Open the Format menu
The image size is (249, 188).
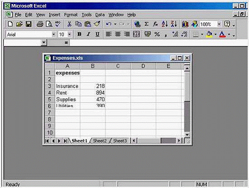70,15
